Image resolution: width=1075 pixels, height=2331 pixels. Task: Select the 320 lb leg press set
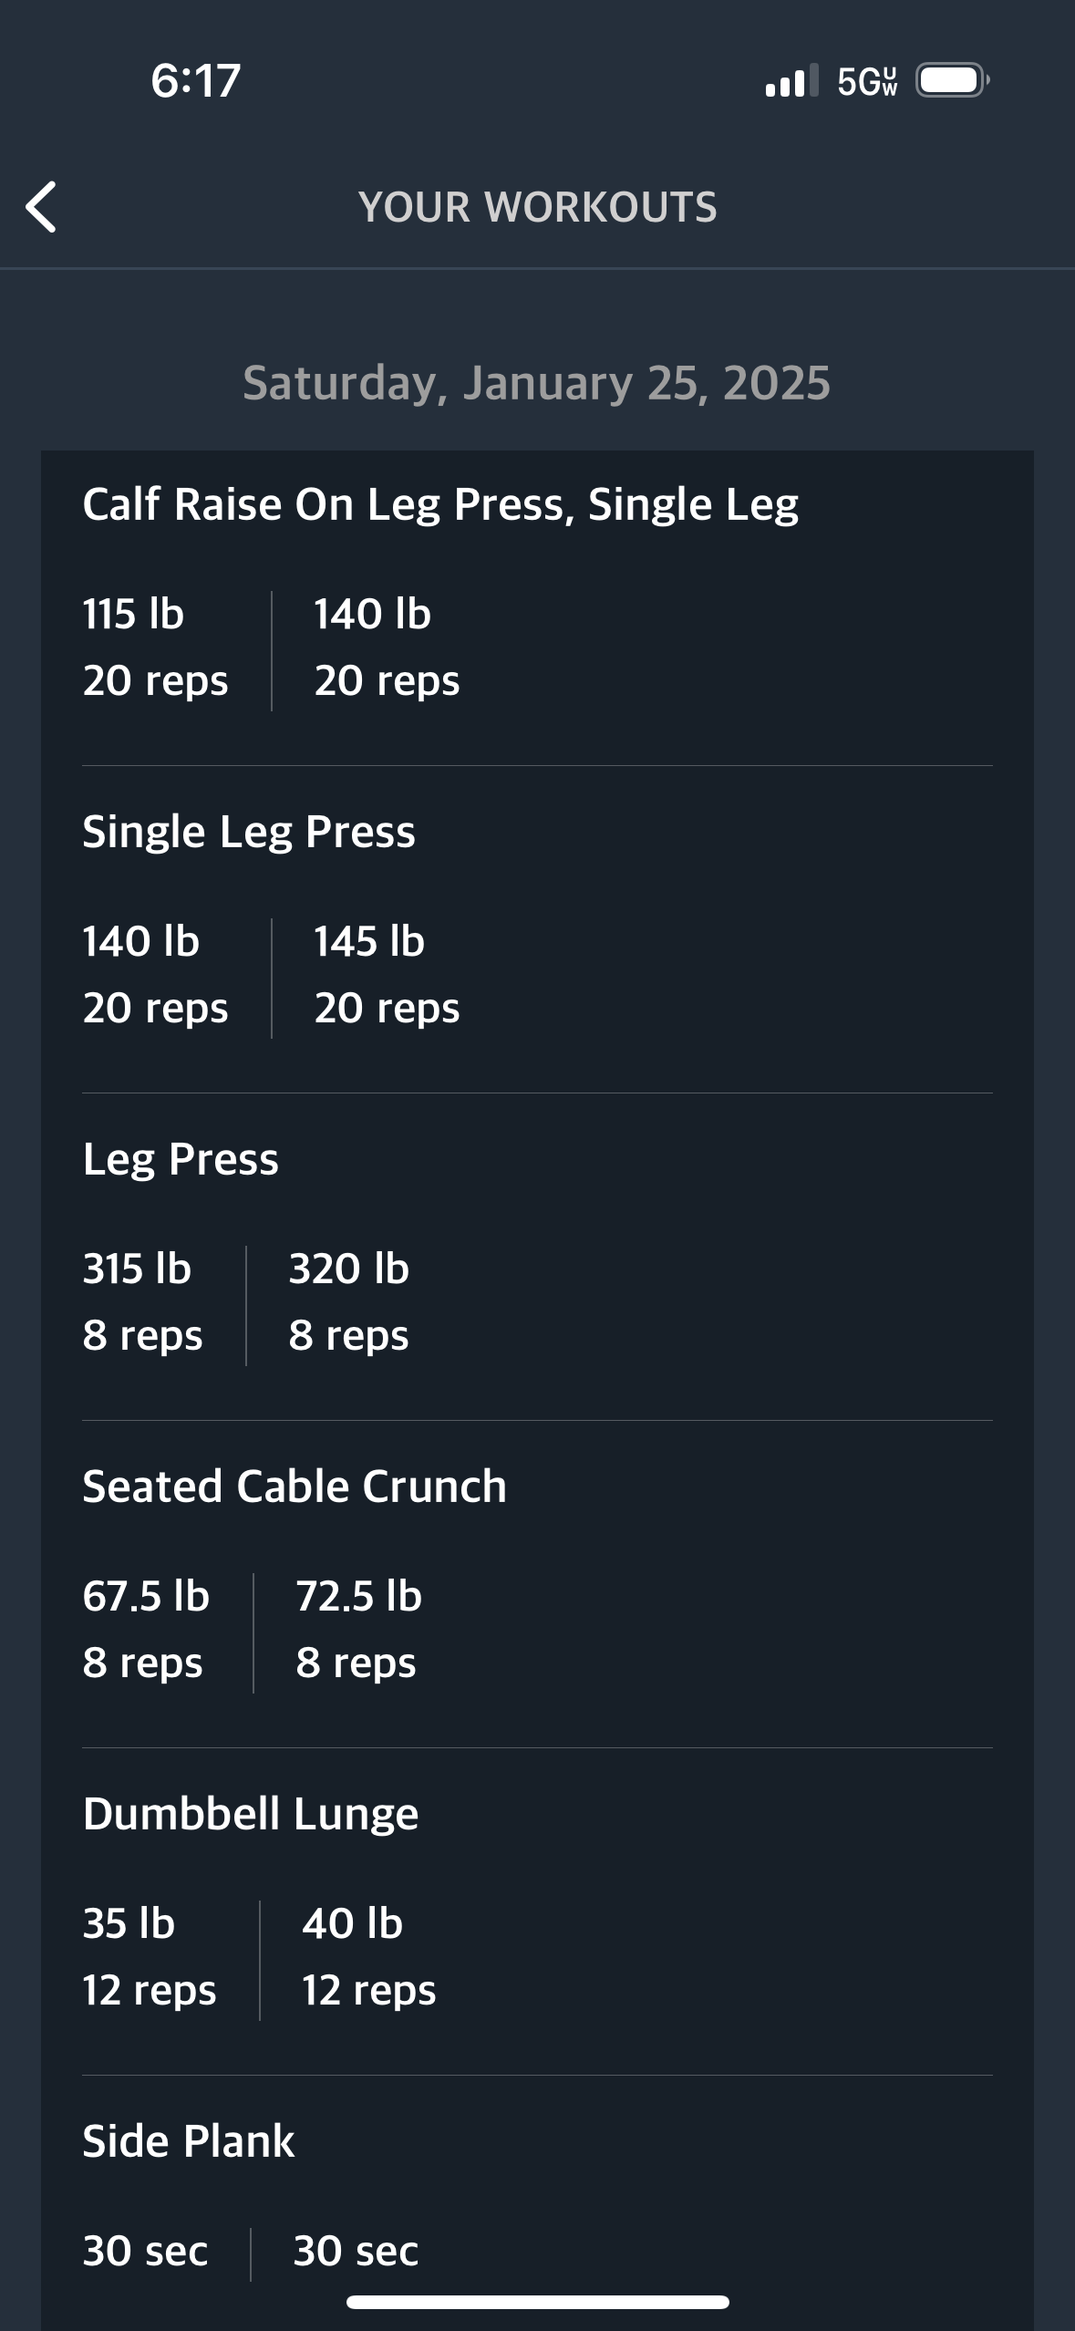tap(349, 1301)
